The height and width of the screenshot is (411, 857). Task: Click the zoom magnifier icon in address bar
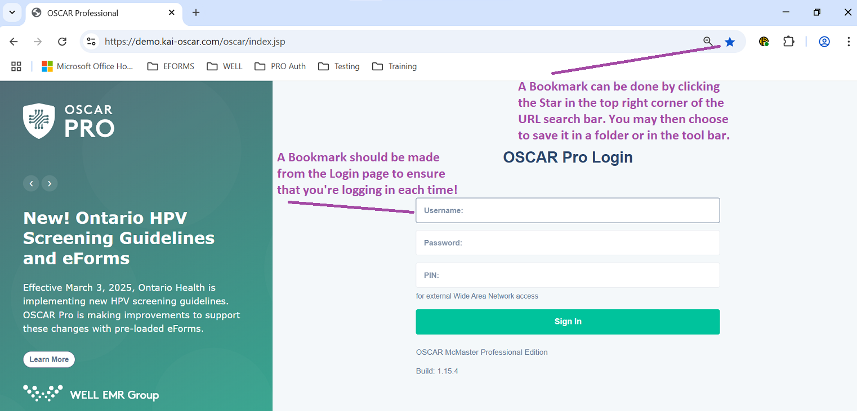708,42
